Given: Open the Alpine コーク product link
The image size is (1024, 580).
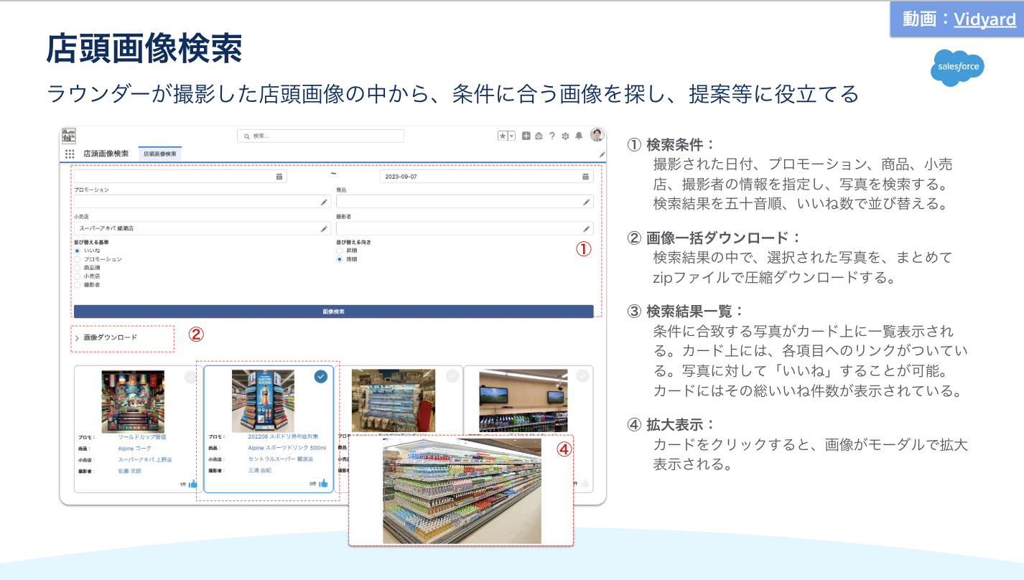Looking at the screenshot, I should [134, 448].
